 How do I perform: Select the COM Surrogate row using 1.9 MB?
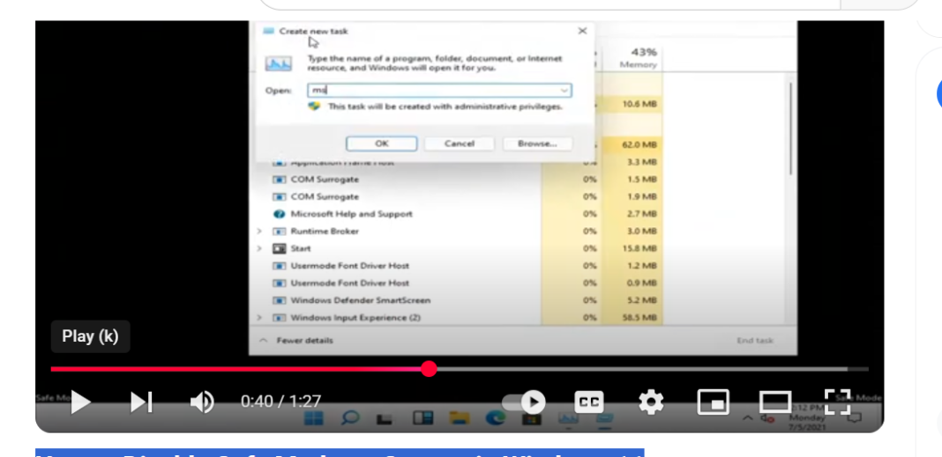coord(457,196)
